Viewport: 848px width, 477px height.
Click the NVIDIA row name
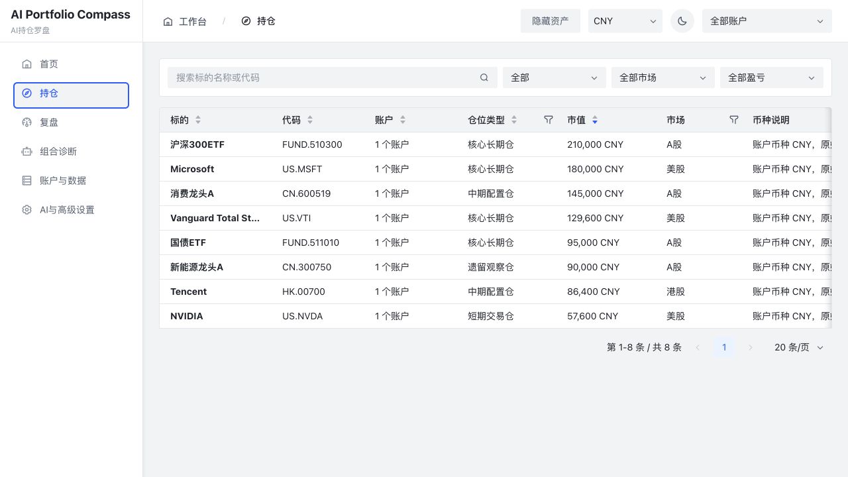[187, 316]
